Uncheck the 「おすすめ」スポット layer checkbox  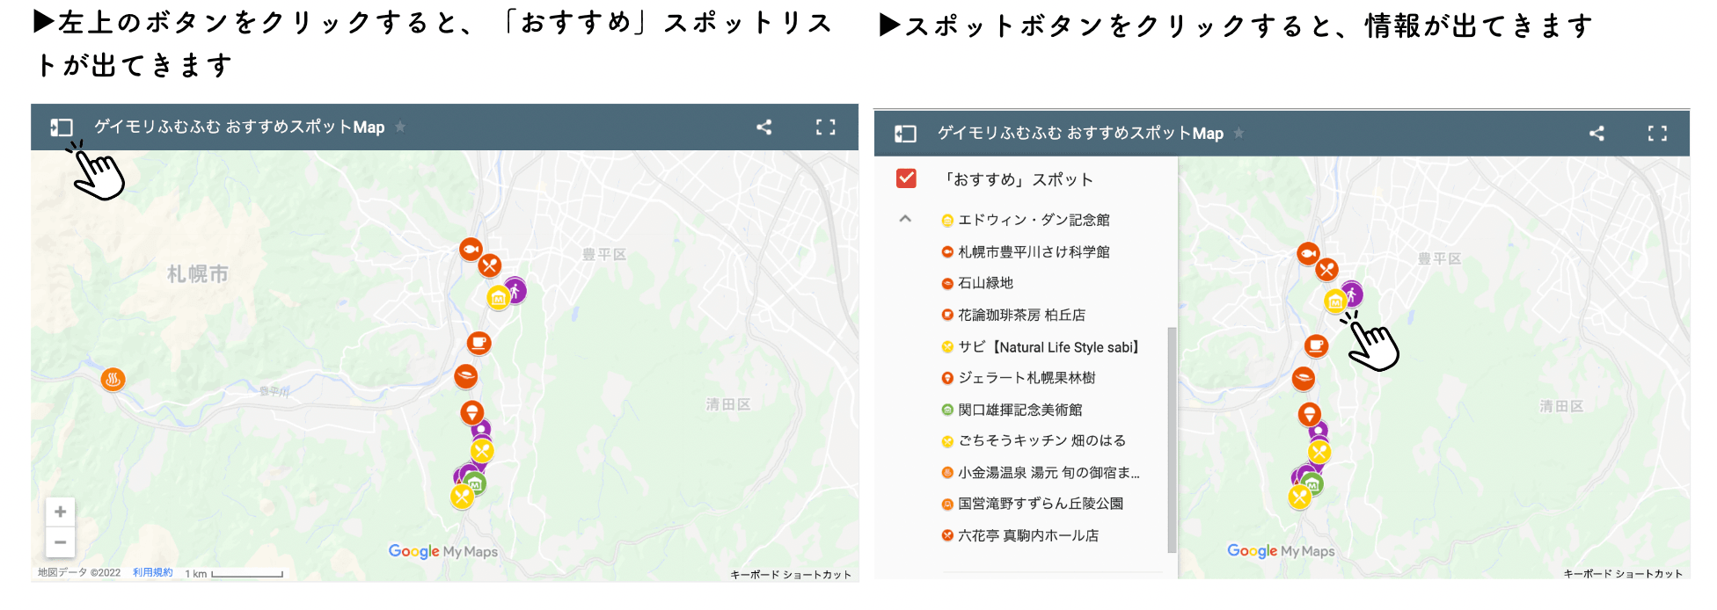coord(906,178)
